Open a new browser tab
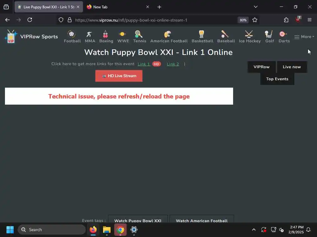 point(159,7)
